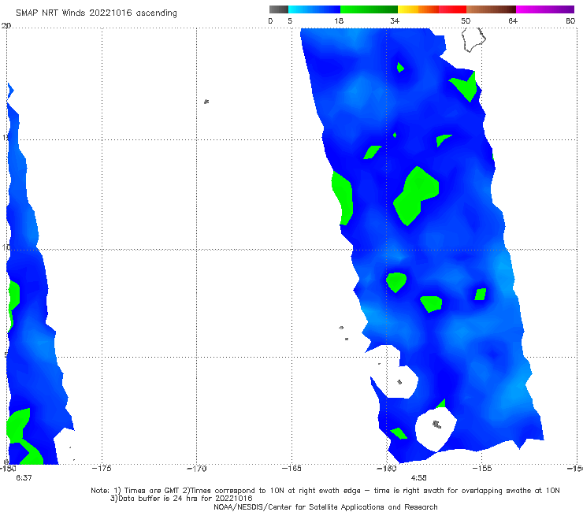
Task: Click the longitude label '-170'
Action: point(197,469)
